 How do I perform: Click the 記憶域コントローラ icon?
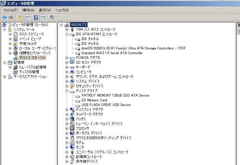(x=72, y=157)
